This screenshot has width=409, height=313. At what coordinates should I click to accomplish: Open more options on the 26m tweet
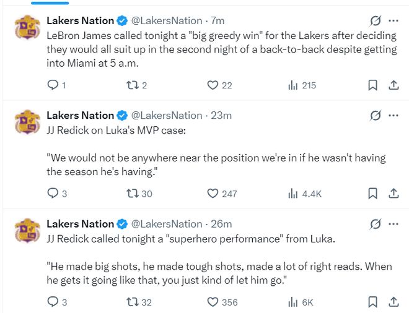(393, 224)
